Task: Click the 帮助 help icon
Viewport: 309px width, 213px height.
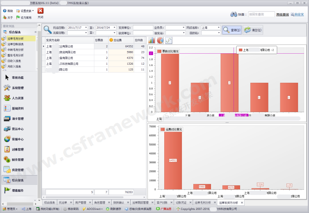Action: click(8, 11)
